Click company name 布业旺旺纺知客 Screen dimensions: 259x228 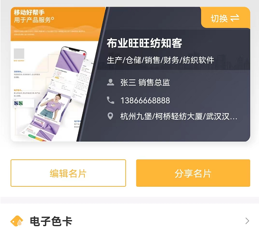click(144, 43)
